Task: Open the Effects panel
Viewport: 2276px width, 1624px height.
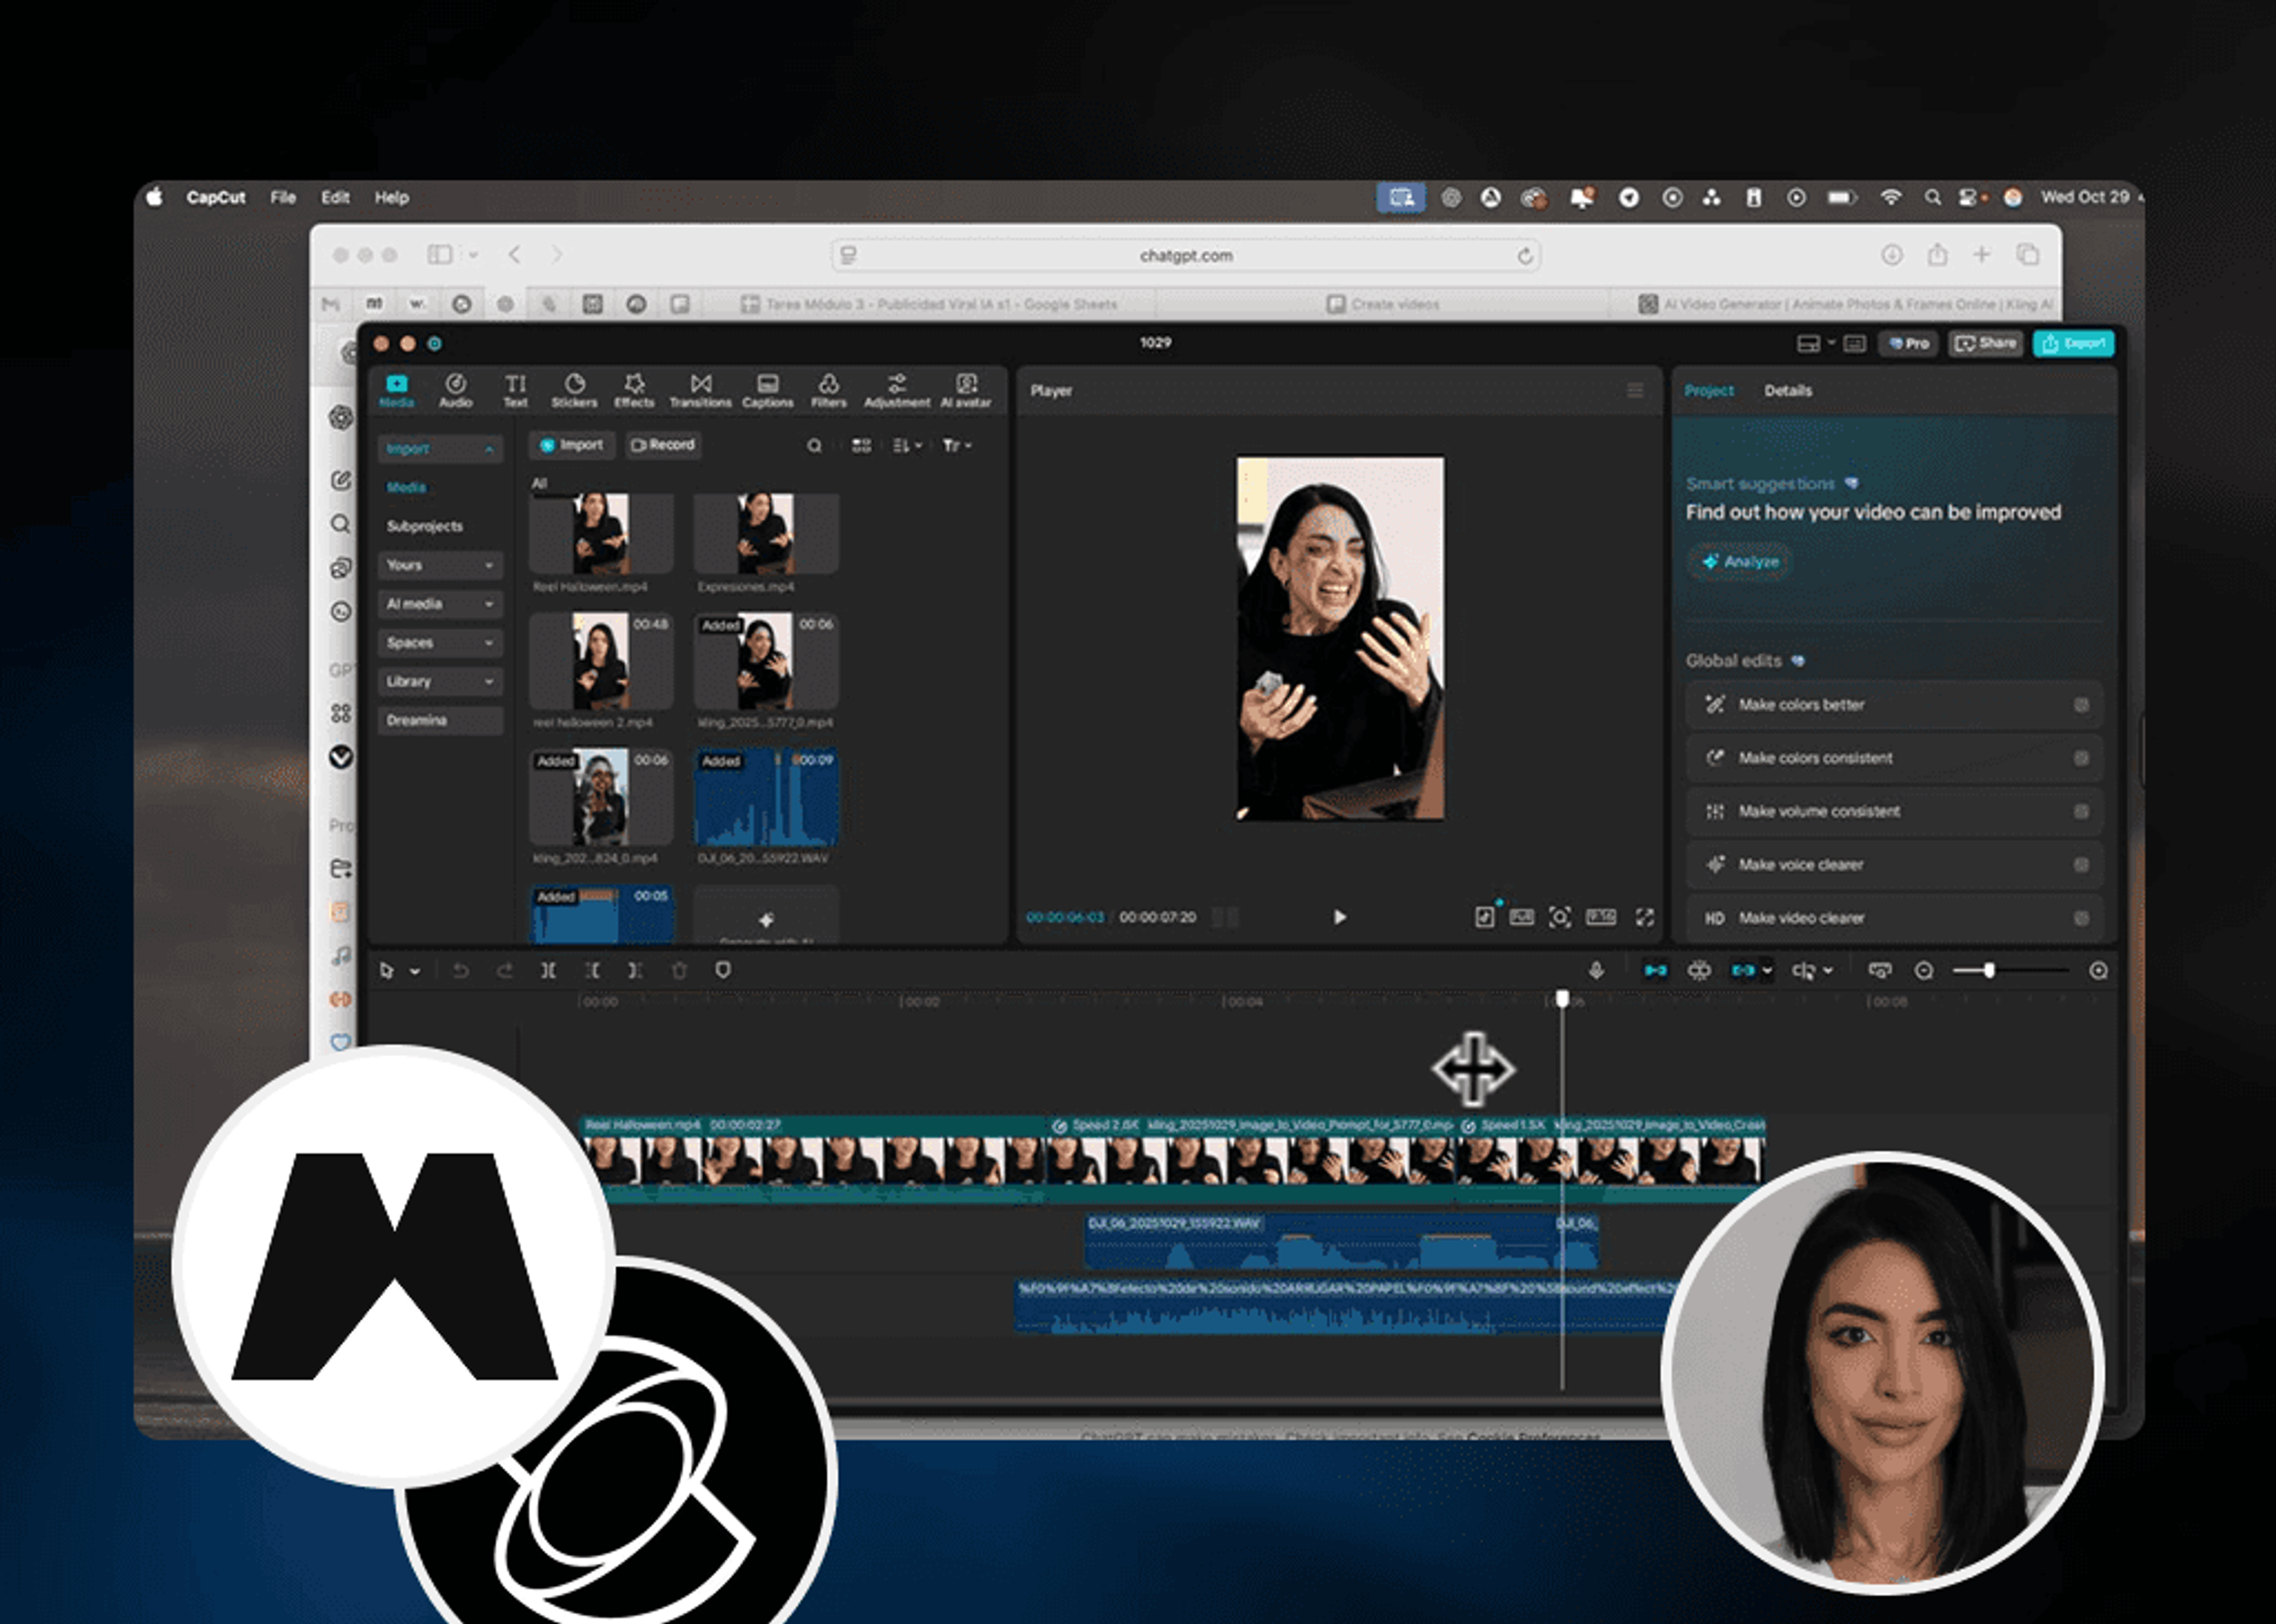Action: click(634, 390)
